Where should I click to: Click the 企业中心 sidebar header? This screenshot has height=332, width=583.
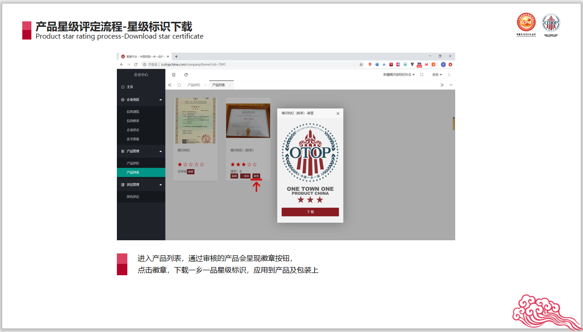click(141, 74)
